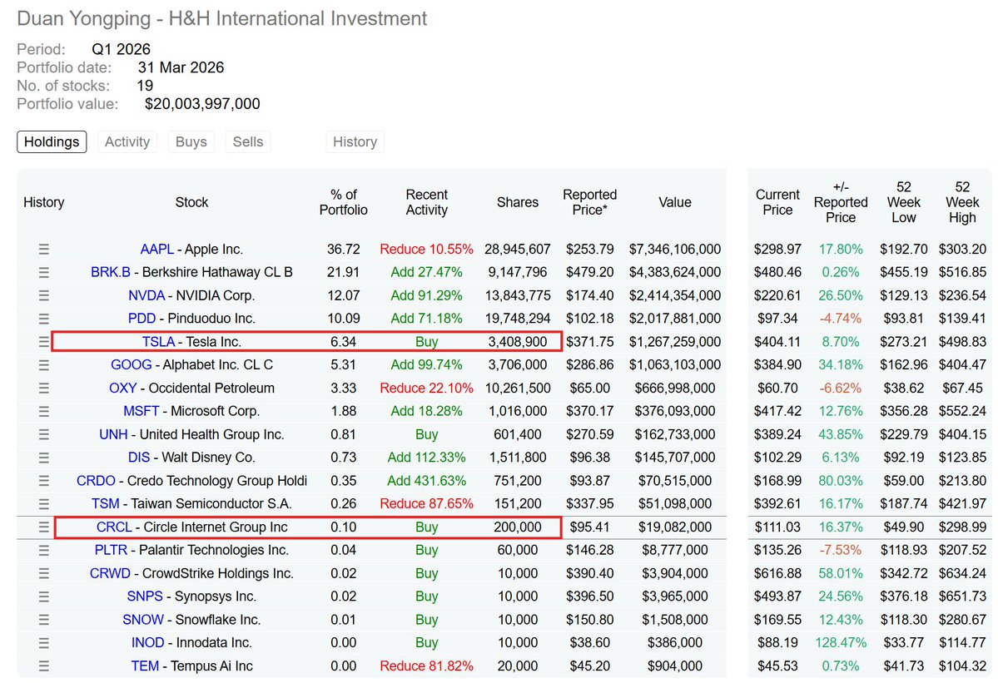The width and height of the screenshot is (998, 683).
Task: Open the GOOG ticker link
Action: 132,365
